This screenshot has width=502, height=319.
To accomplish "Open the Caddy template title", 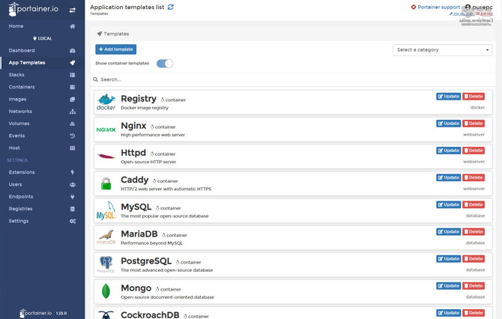I will point(134,180).
